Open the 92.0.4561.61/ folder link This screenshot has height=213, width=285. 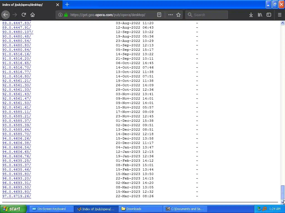point(16,107)
